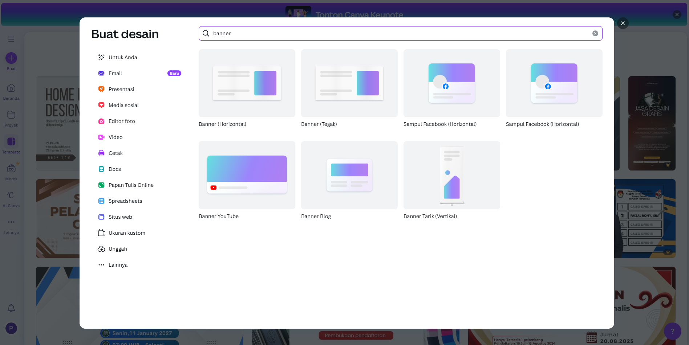Image resolution: width=689 pixels, height=345 pixels.
Task: Choose the Banner YouTube thumbnail
Action: click(x=247, y=175)
